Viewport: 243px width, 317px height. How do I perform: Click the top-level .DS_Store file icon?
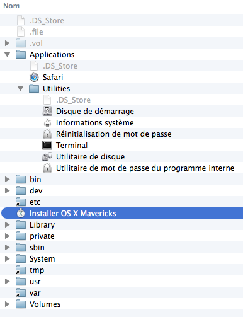[21, 21]
